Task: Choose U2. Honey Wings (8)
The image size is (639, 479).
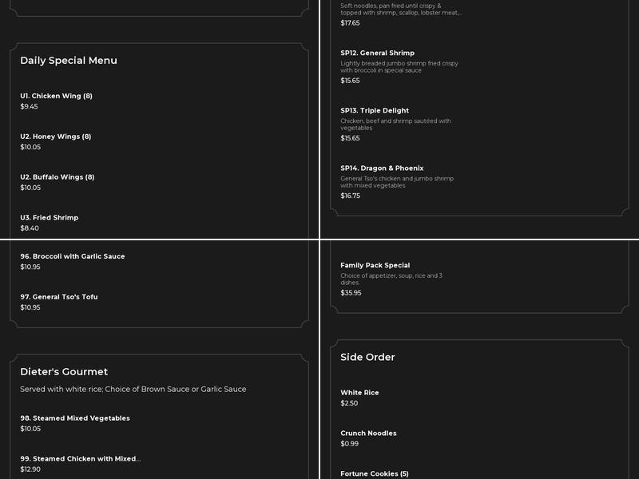Action: pyautogui.click(x=56, y=137)
